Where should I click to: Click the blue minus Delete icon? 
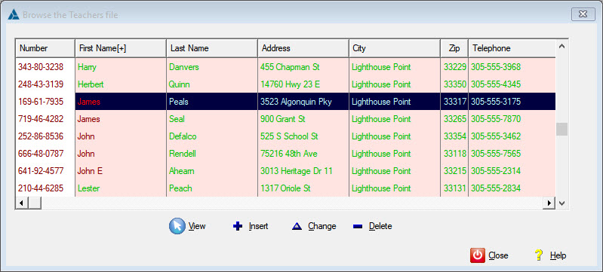pyautogui.click(x=358, y=227)
